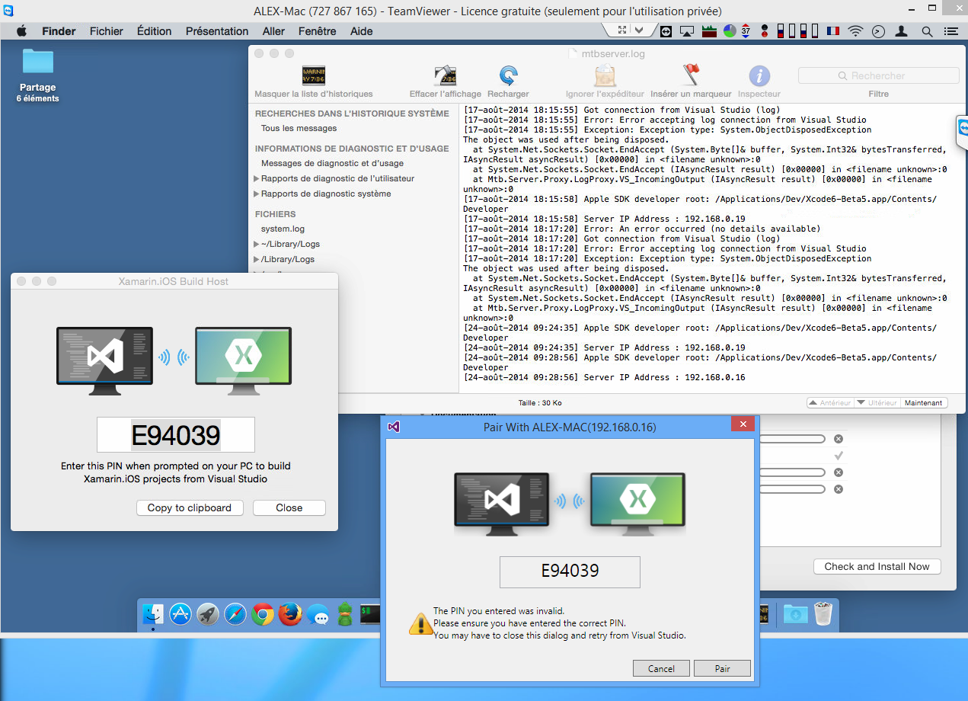Open the Aide menu
Image resolution: width=968 pixels, height=701 pixels.
(x=361, y=31)
